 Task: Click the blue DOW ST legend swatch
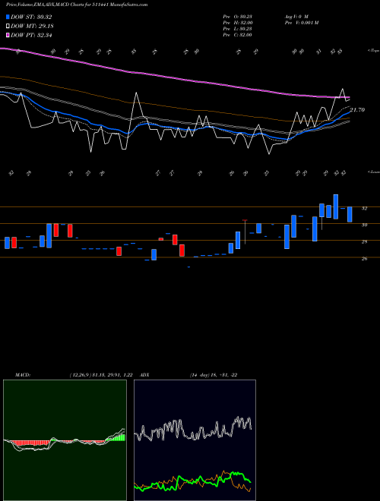tap(8, 17)
